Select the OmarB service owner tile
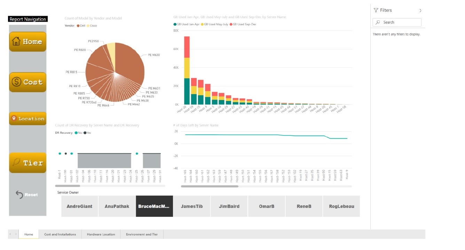Screen dimensions: 465x250 (x=267, y=206)
